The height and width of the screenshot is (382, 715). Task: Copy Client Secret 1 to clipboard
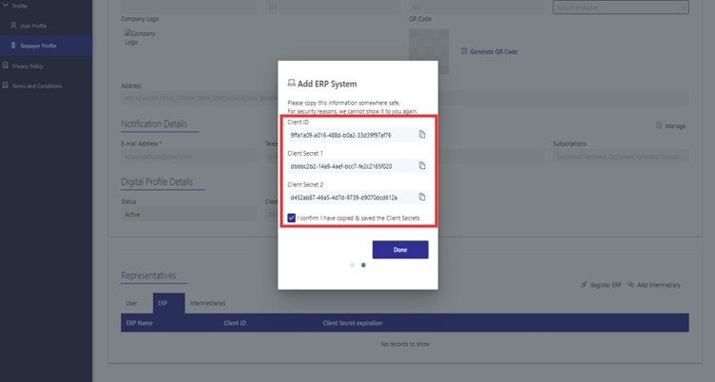(x=422, y=166)
